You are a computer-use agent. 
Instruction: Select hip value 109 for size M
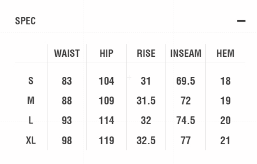click(x=106, y=101)
